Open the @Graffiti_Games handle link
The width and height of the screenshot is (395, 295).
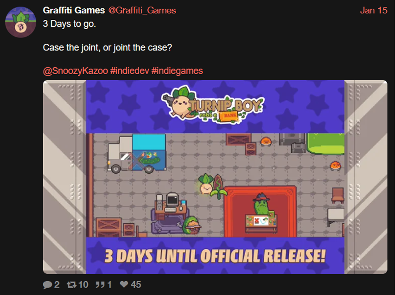[x=142, y=10]
